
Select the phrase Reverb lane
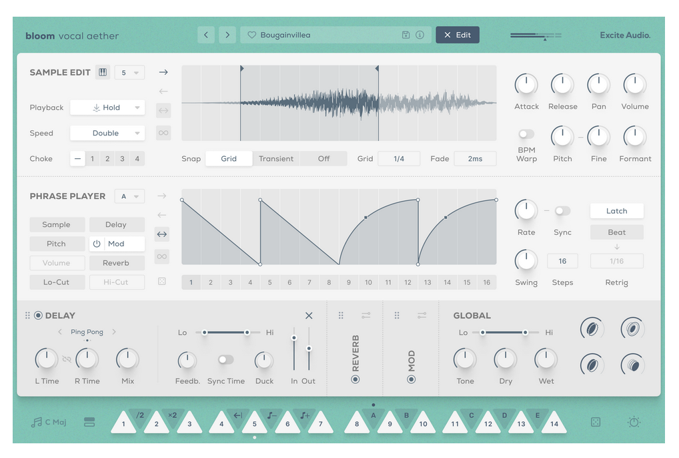(x=116, y=263)
